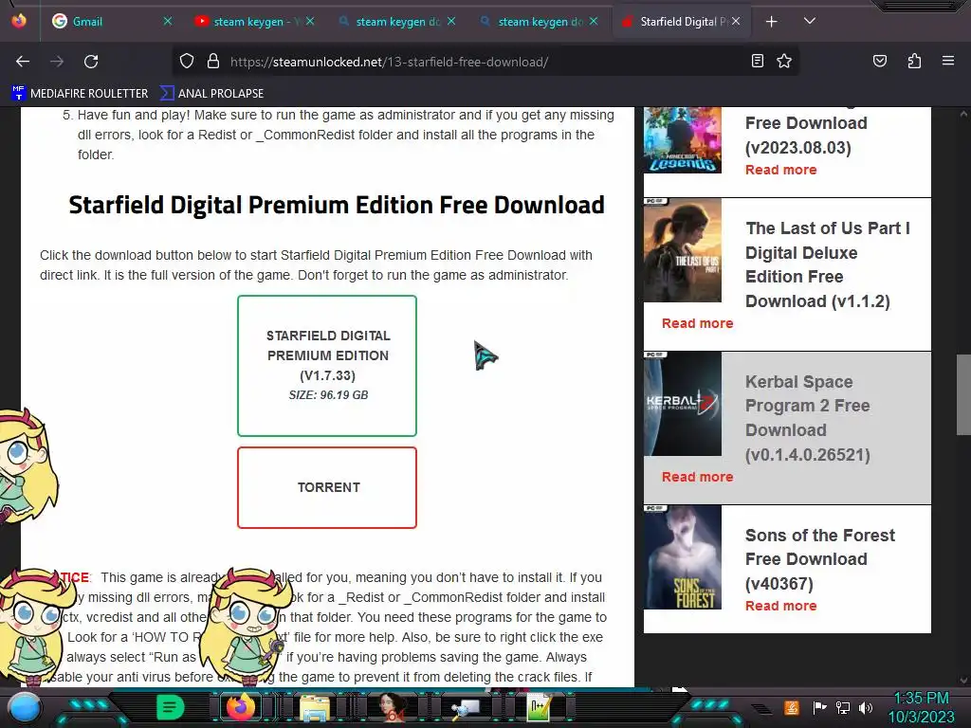Open the Firefox hamburger menu
971x728 pixels.
coord(947,62)
